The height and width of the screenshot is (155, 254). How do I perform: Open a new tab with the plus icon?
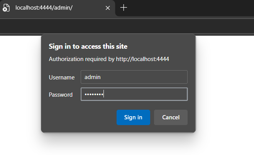click(124, 8)
